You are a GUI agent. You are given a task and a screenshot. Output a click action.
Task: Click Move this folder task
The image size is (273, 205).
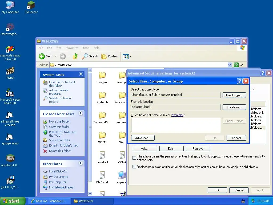59,121
